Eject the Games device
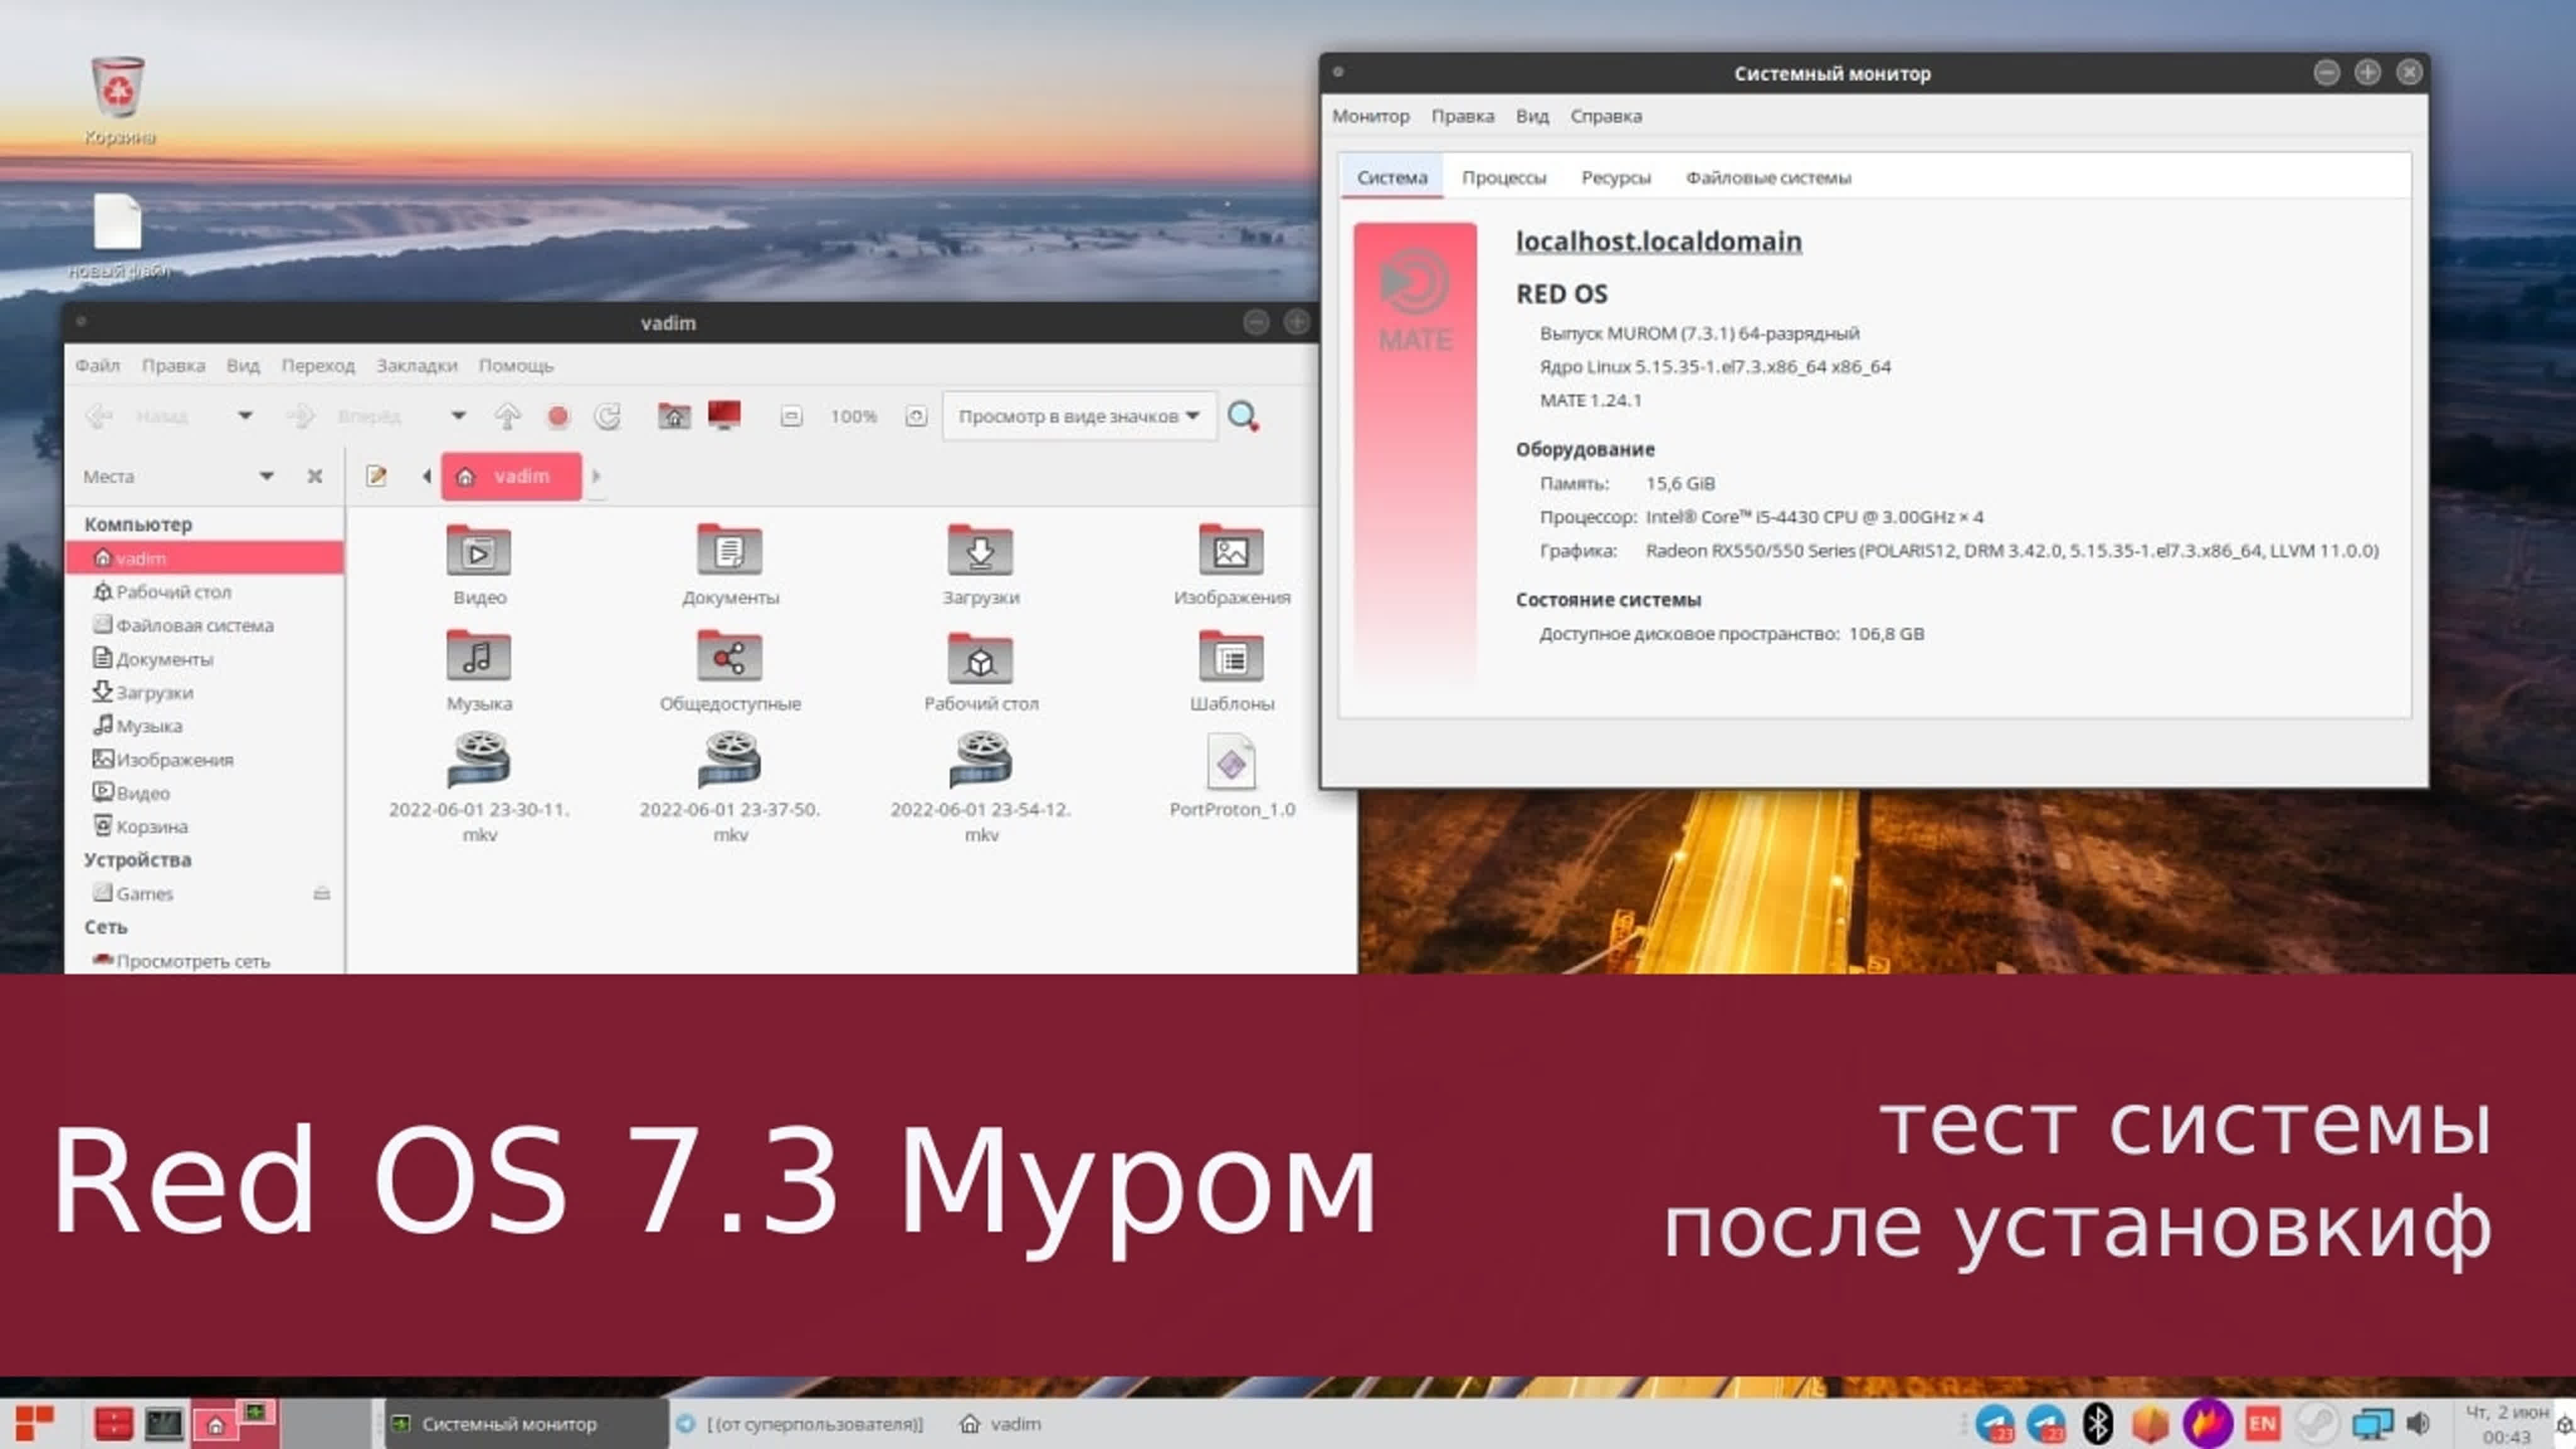The image size is (2576, 1449). tap(321, 893)
